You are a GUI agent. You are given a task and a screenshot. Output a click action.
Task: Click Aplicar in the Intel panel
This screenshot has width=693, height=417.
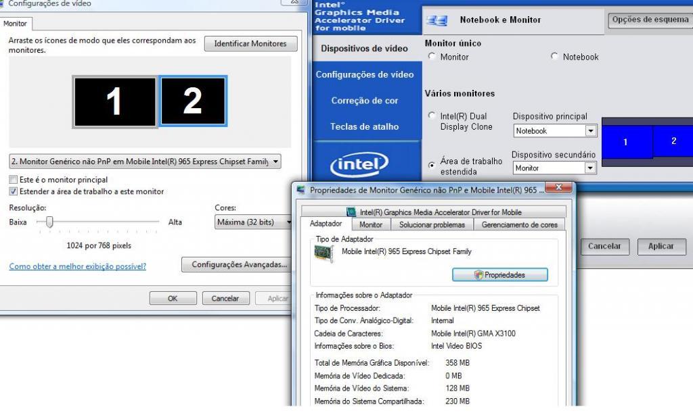[x=661, y=247]
